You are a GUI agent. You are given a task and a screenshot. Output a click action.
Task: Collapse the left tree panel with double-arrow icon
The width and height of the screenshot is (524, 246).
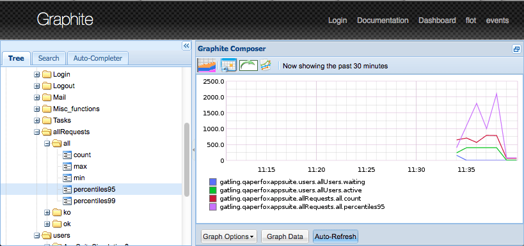186,46
